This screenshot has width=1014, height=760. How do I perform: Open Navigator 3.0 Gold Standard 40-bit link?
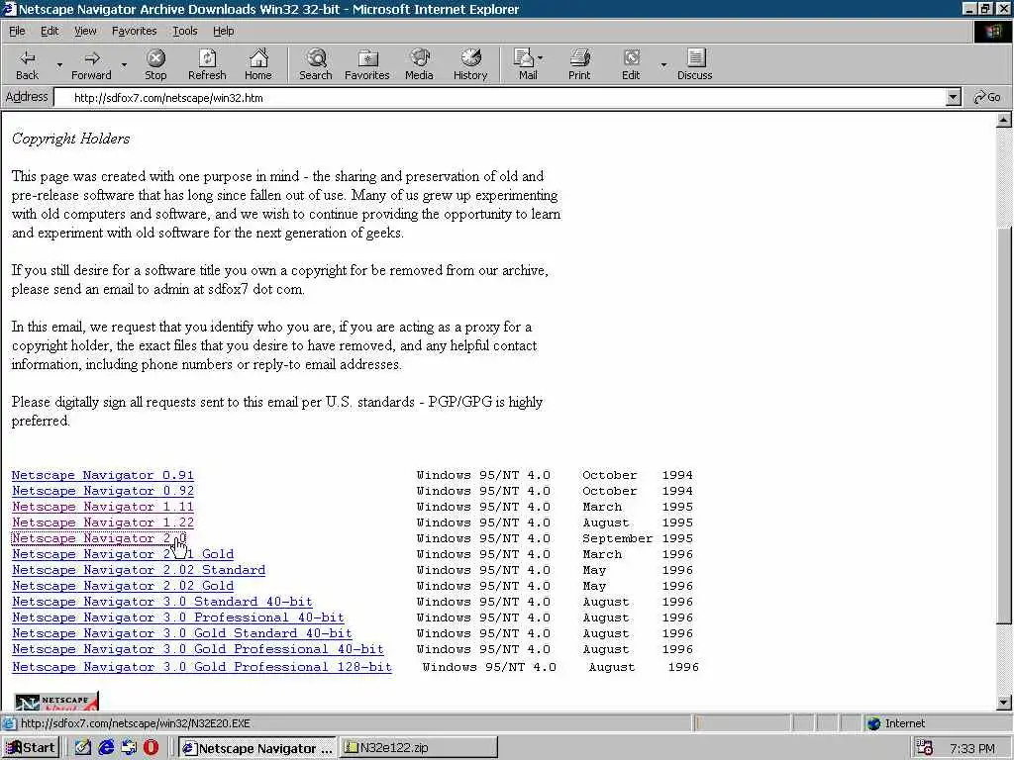tap(182, 633)
